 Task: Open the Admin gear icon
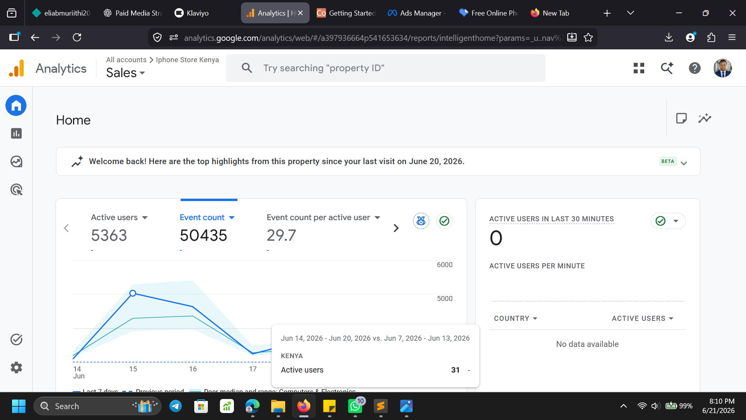pyautogui.click(x=16, y=367)
